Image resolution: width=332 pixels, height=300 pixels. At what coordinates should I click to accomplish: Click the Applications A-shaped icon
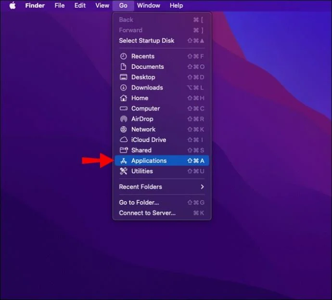click(124, 161)
